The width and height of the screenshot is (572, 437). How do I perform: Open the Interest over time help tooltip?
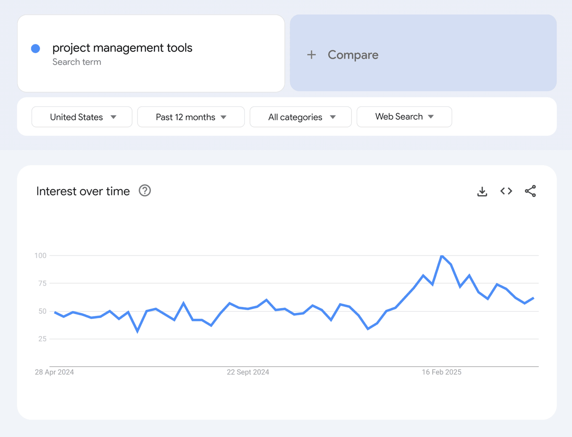[144, 191]
